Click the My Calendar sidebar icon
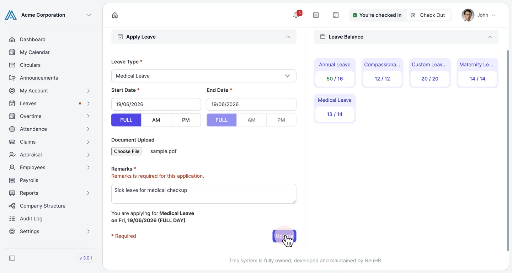The image size is (512, 273). pyautogui.click(x=12, y=52)
